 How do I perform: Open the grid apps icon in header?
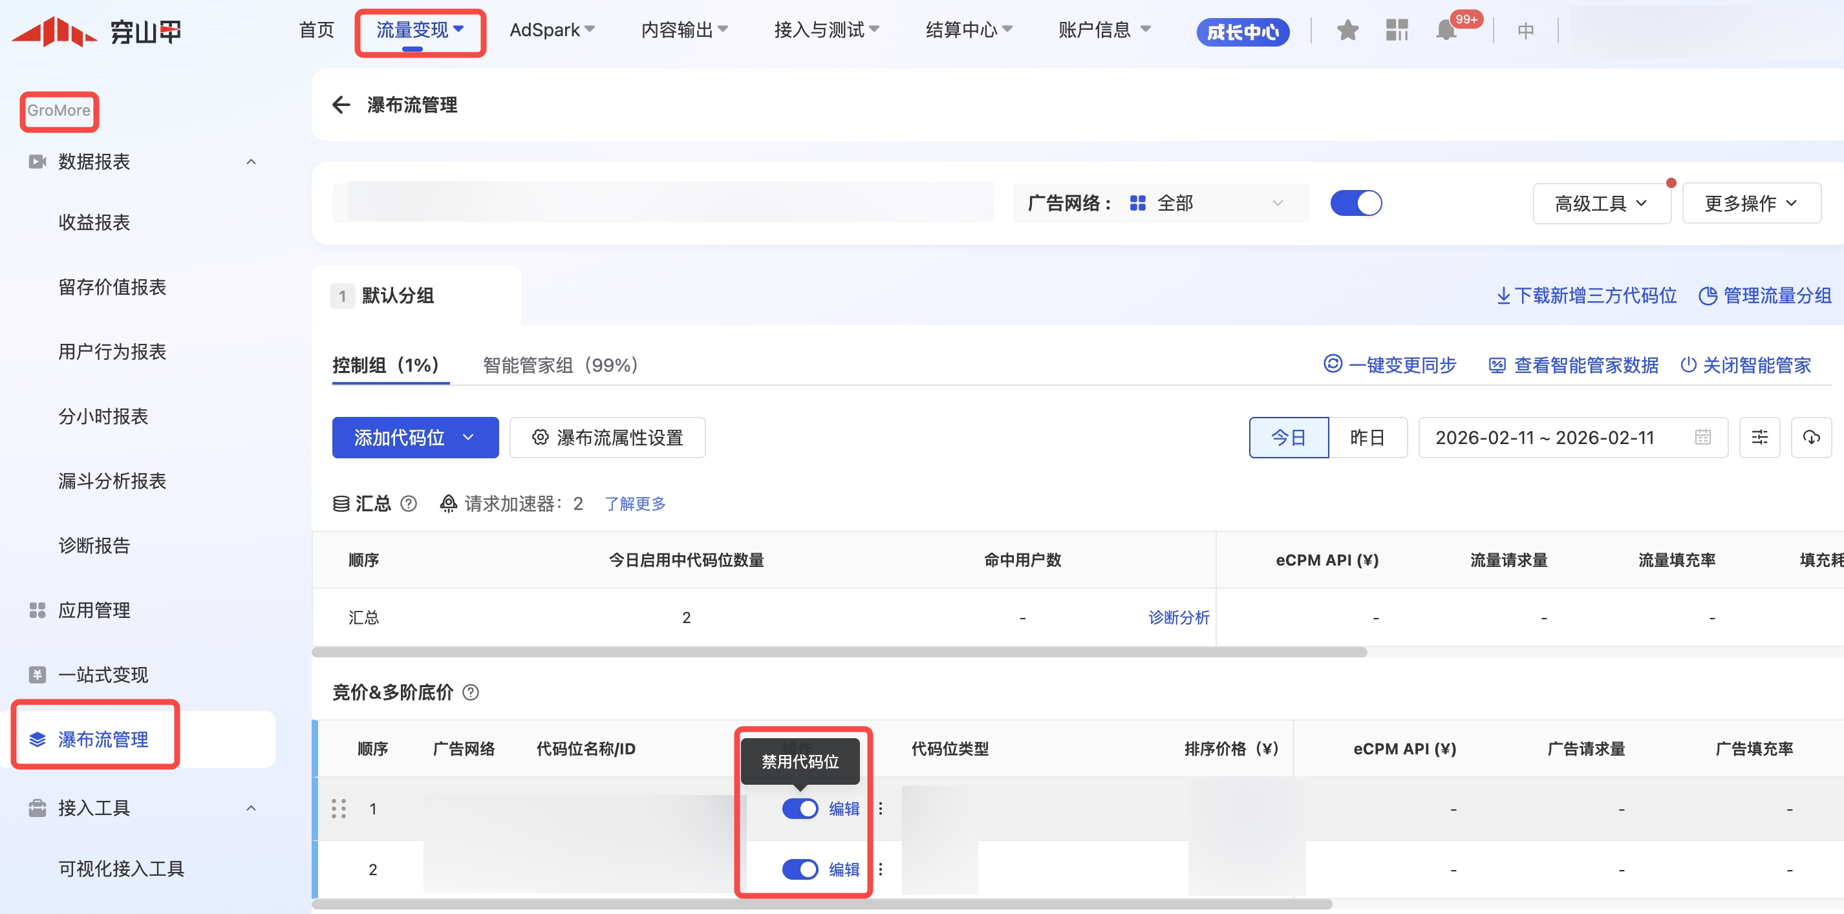tap(1396, 31)
